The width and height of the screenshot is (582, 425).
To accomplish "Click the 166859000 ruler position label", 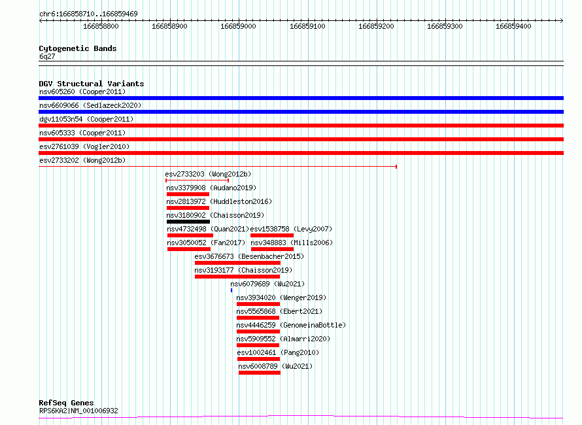I will [x=238, y=26].
